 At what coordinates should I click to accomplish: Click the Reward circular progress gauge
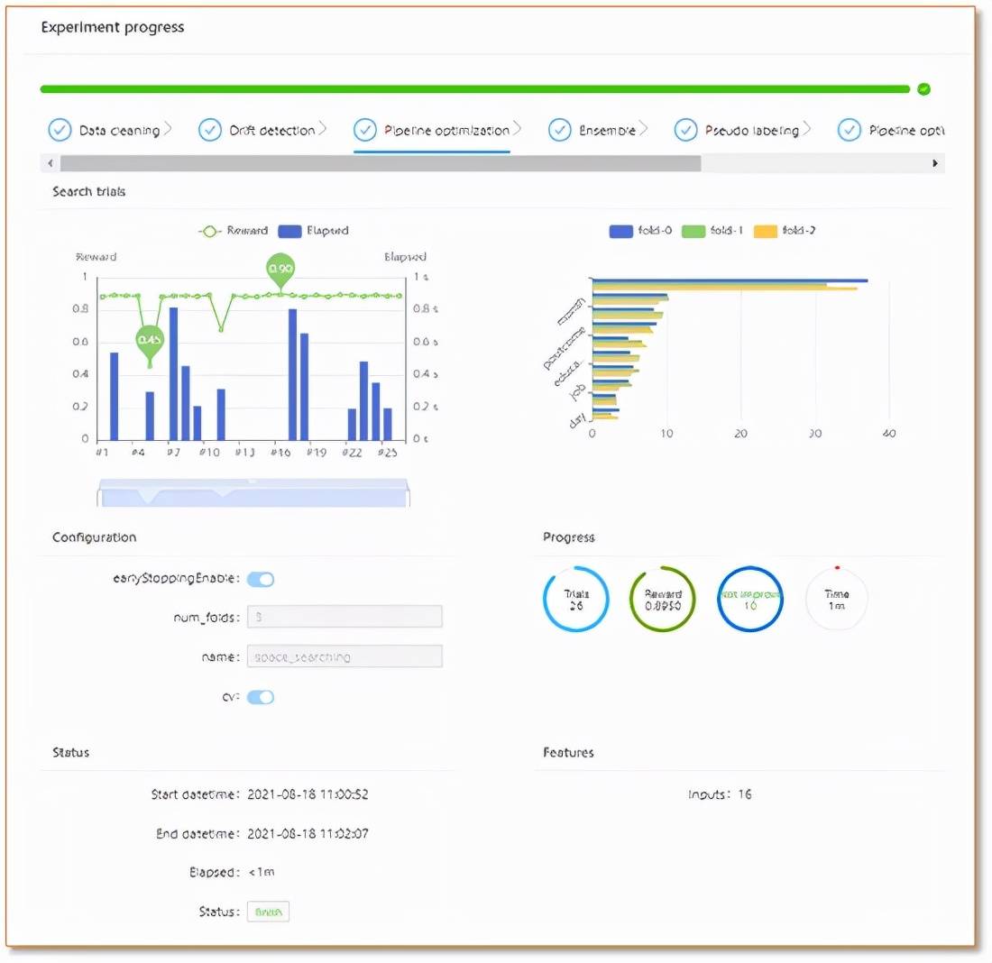pos(662,600)
